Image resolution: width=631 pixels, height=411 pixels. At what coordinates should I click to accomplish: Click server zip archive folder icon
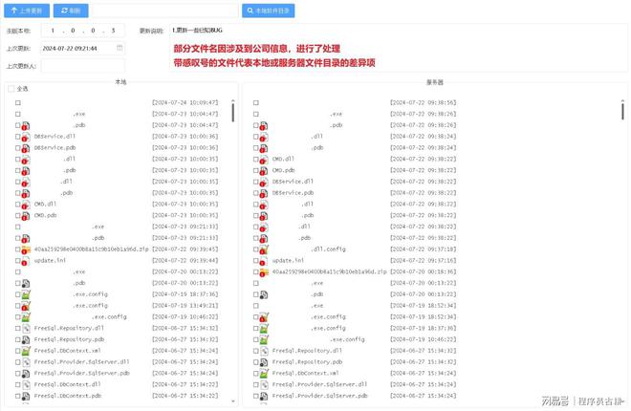264,272
